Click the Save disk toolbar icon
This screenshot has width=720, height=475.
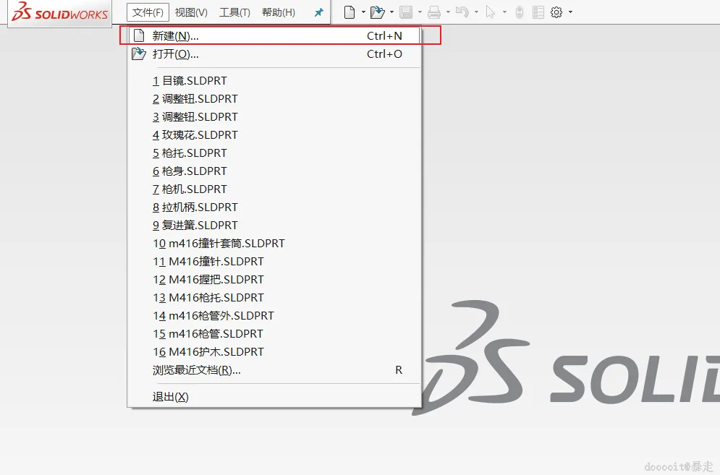(406, 12)
